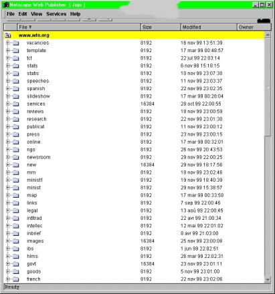Expand the intellec folder node
This screenshot has width=275, height=294.
[8, 226]
